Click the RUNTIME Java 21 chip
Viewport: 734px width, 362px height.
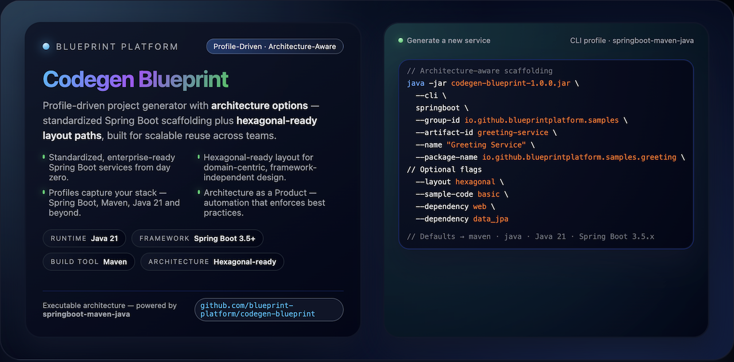pos(84,238)
